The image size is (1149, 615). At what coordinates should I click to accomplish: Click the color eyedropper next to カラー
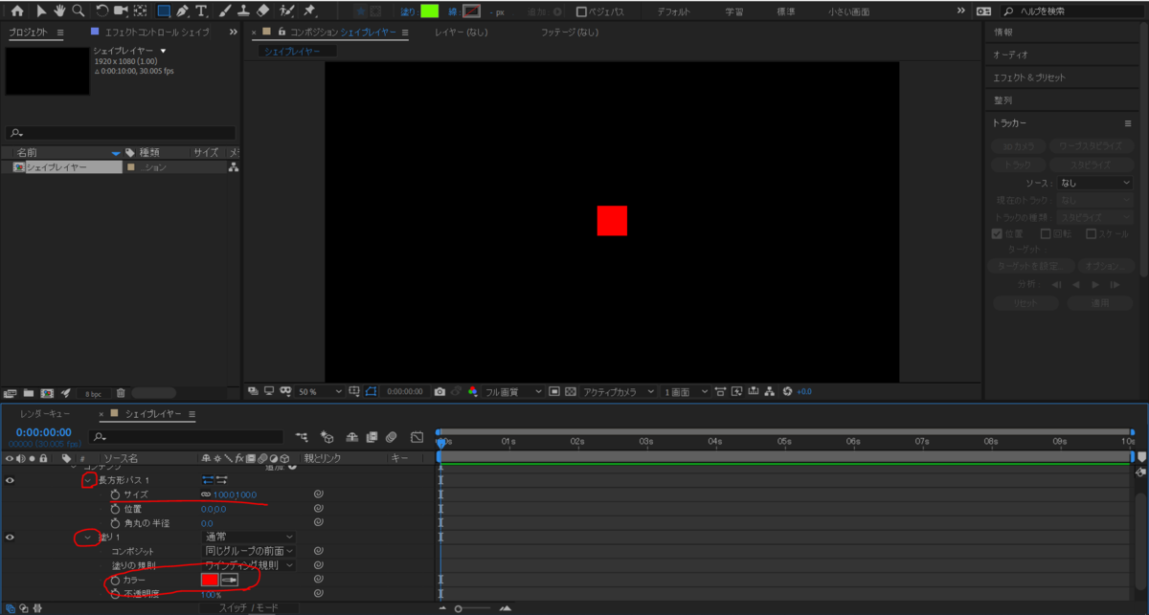[x=230, y=580]
